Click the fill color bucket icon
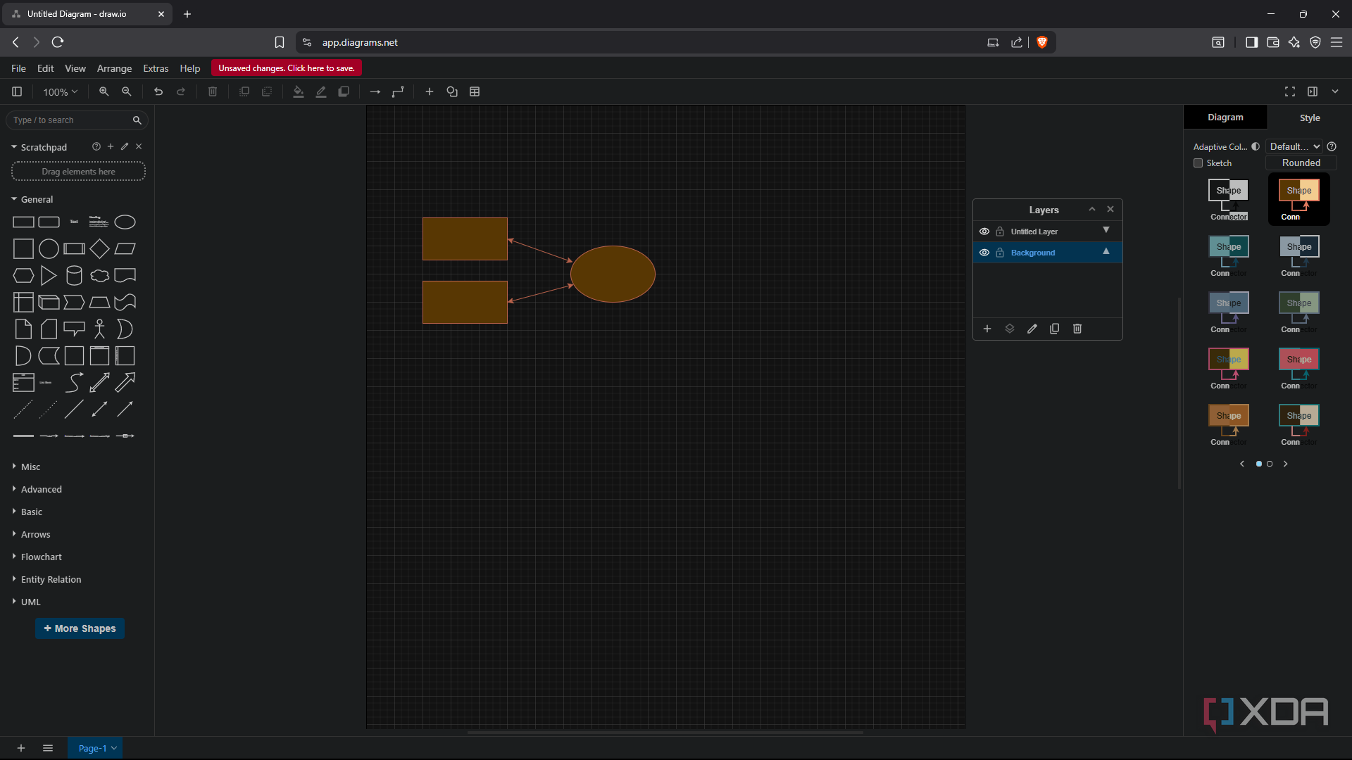Viewport: 1352px width, 760px height. 299,91
